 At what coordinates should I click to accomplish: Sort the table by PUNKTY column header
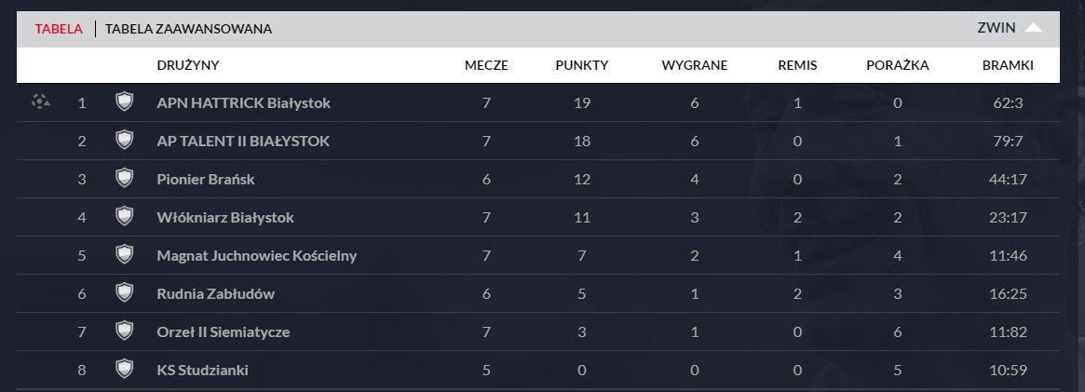pos(582,65)
